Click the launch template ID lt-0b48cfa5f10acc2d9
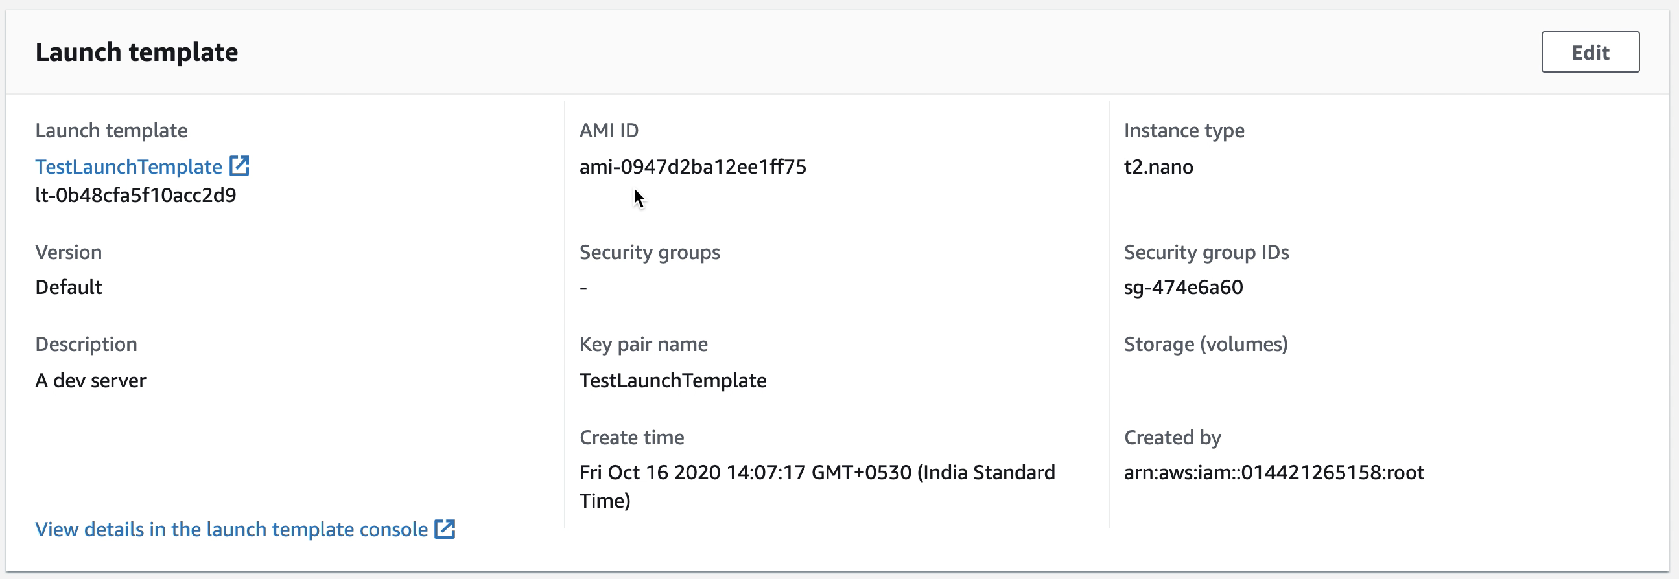Screen dimensions: 1679x579 (135, 196)
